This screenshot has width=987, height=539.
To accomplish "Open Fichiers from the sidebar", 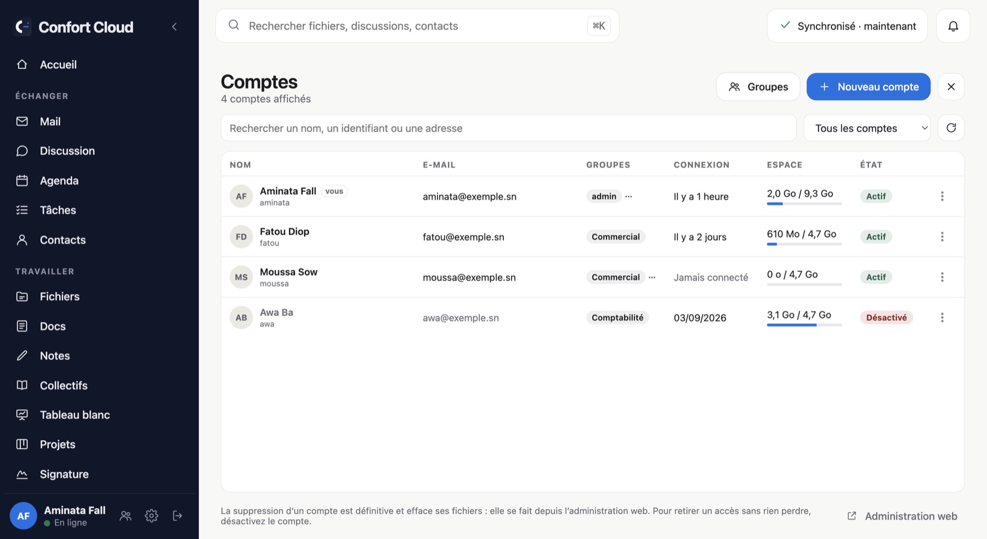I will [x=99, y=297].
